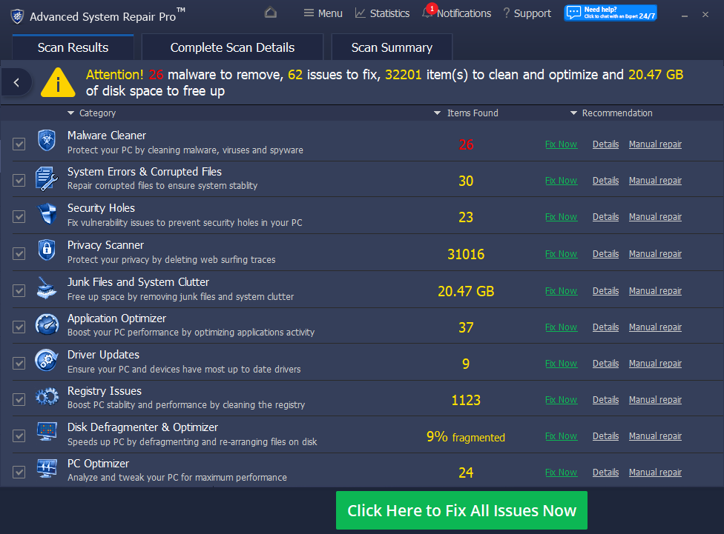
Task: Open the Support menu
Action: point(527,13)
